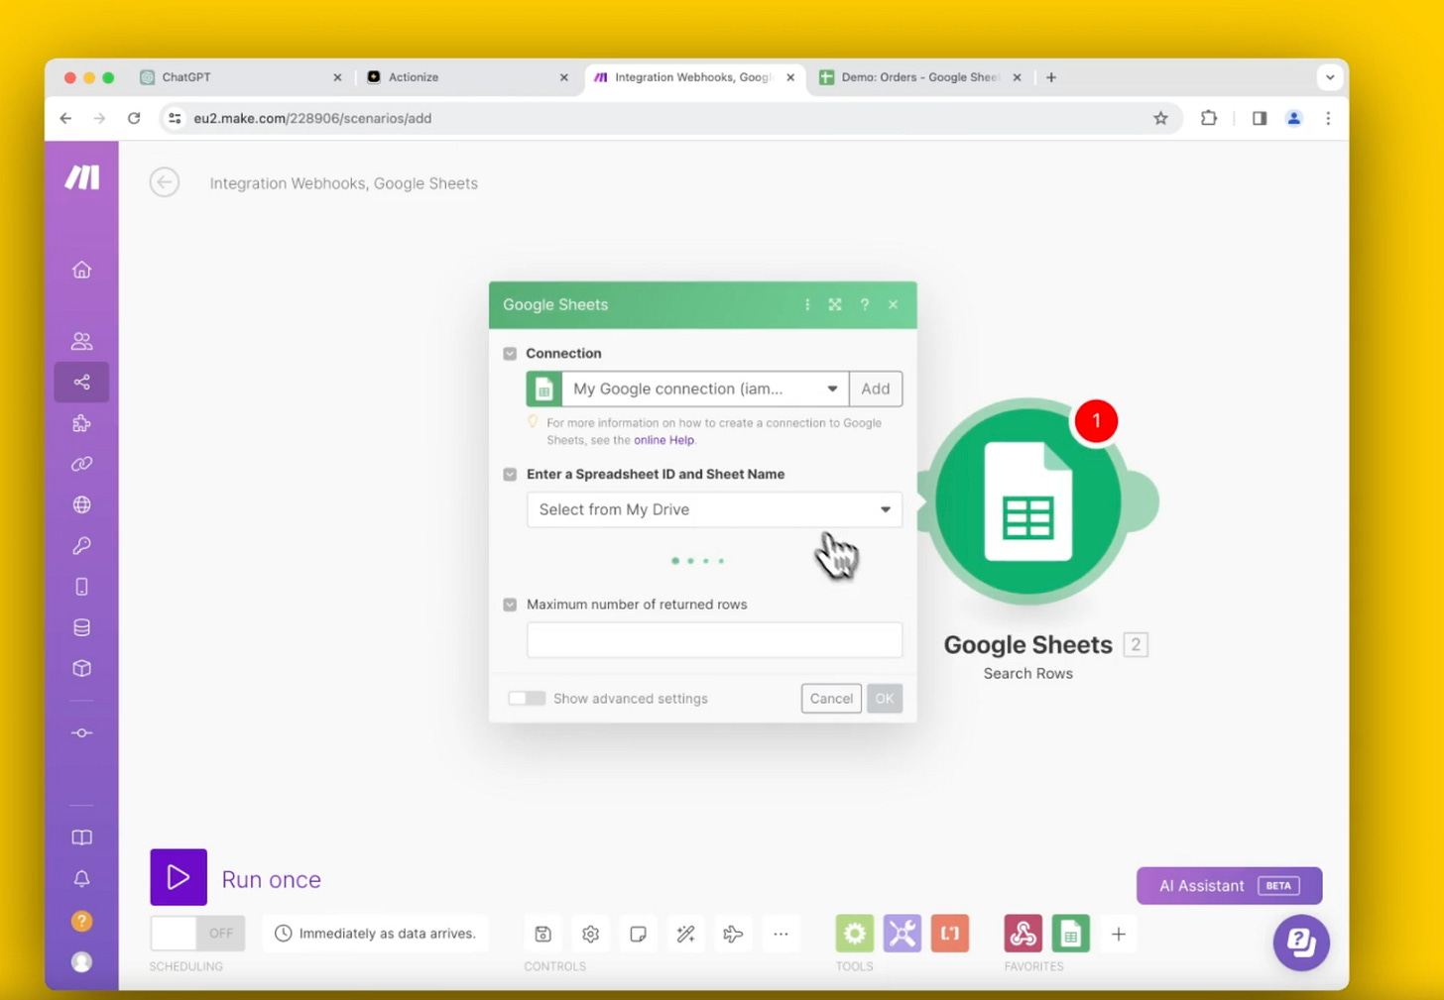The width and height of the screenshot is (1444, 1000).
Task: Open scenario settings gear icon
Action: click(x=590, y=934)
